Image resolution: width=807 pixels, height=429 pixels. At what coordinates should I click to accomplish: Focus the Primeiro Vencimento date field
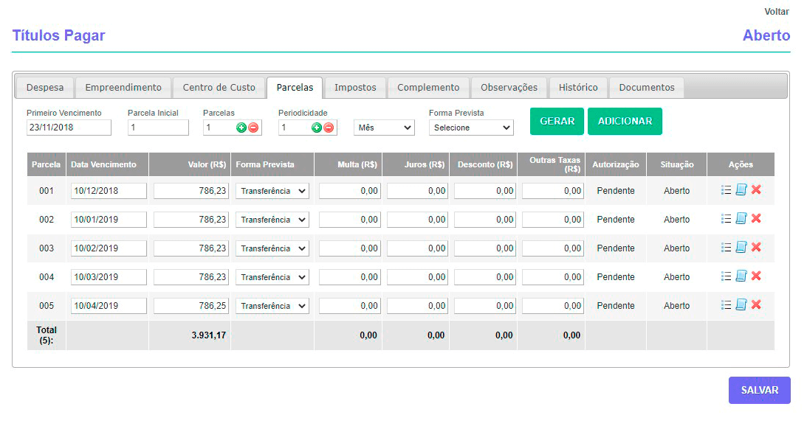coord(69,128)
